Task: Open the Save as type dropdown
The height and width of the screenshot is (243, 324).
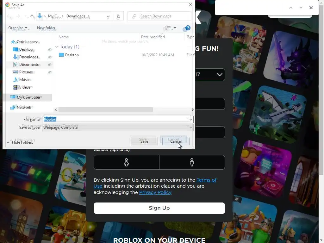Action: pos(191,128)
